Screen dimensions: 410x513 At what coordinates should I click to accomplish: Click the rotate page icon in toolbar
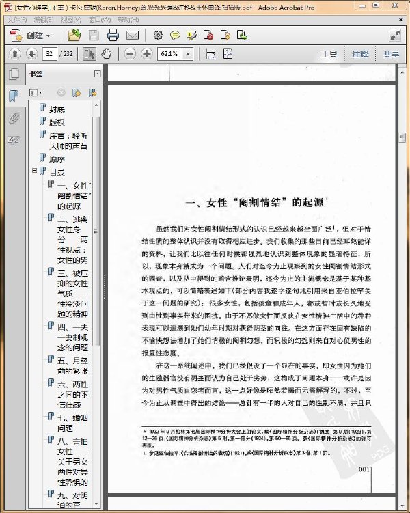225,35
